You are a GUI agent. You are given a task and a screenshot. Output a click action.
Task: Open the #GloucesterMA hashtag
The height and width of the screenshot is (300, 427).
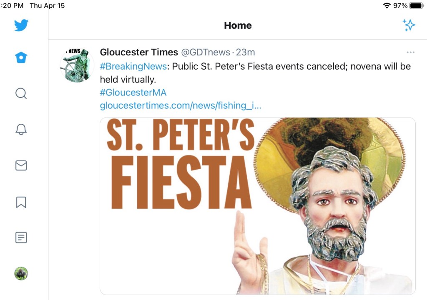pyautogui.click(x=133, y=92)
